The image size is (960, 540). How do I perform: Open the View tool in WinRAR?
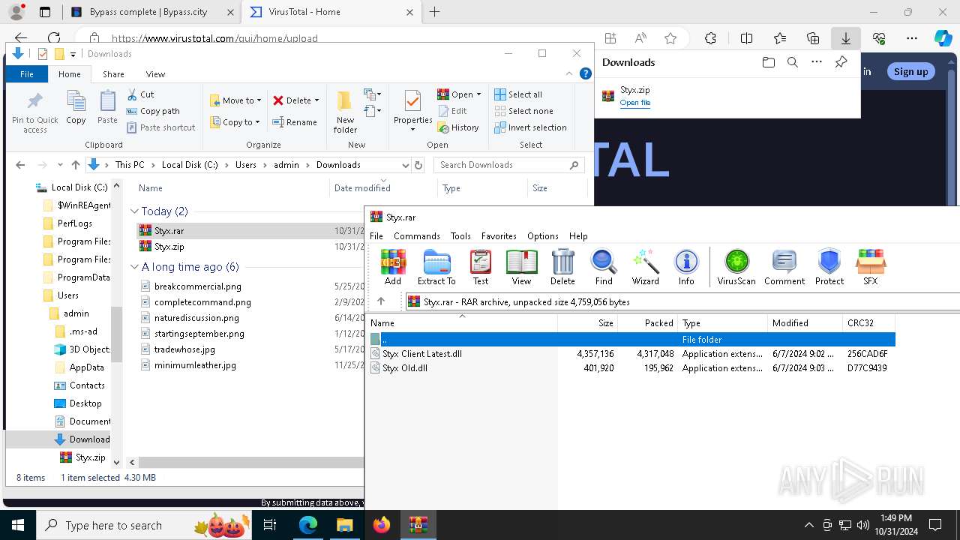tap(521, 268)
